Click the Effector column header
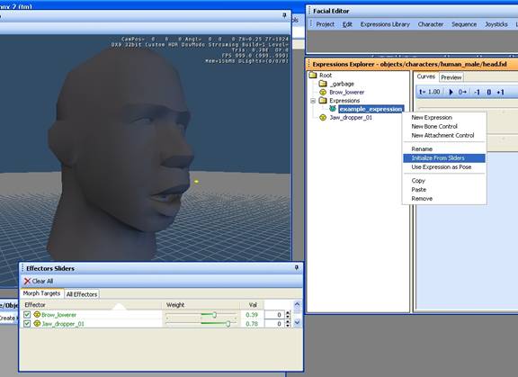This screenshot has height=377, width=518. [92, 305]
